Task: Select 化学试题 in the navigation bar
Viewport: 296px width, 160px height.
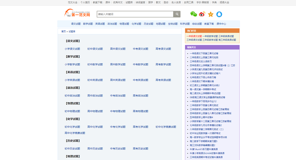Action: [x=136, y=24]
